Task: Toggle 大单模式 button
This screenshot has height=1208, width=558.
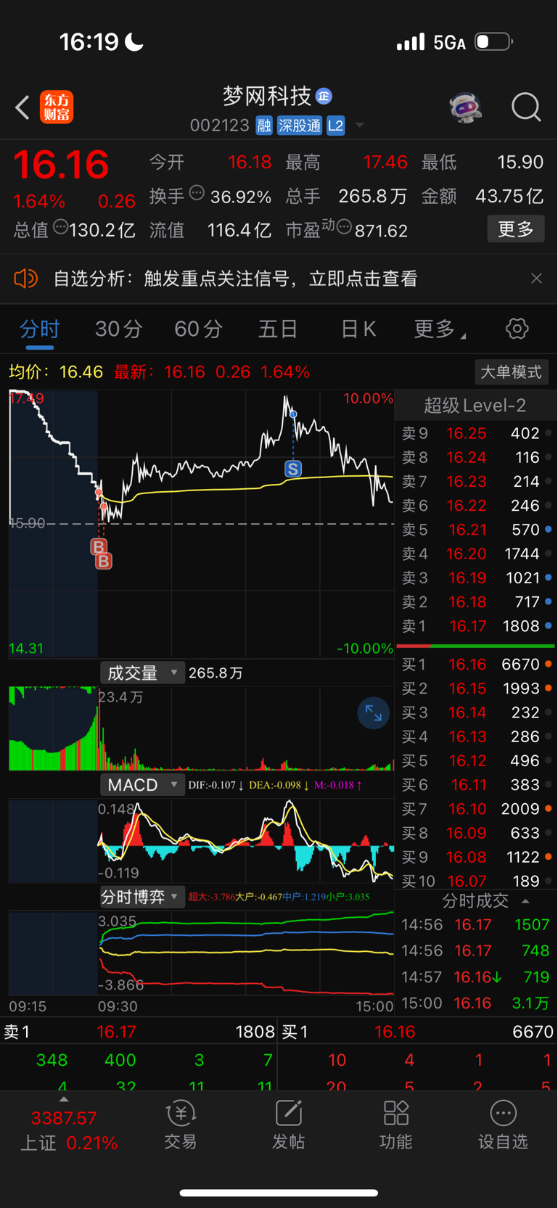Action: [x=511, y=372]
